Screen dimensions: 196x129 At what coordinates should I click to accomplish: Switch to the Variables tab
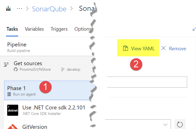click(x=34, y=29)
